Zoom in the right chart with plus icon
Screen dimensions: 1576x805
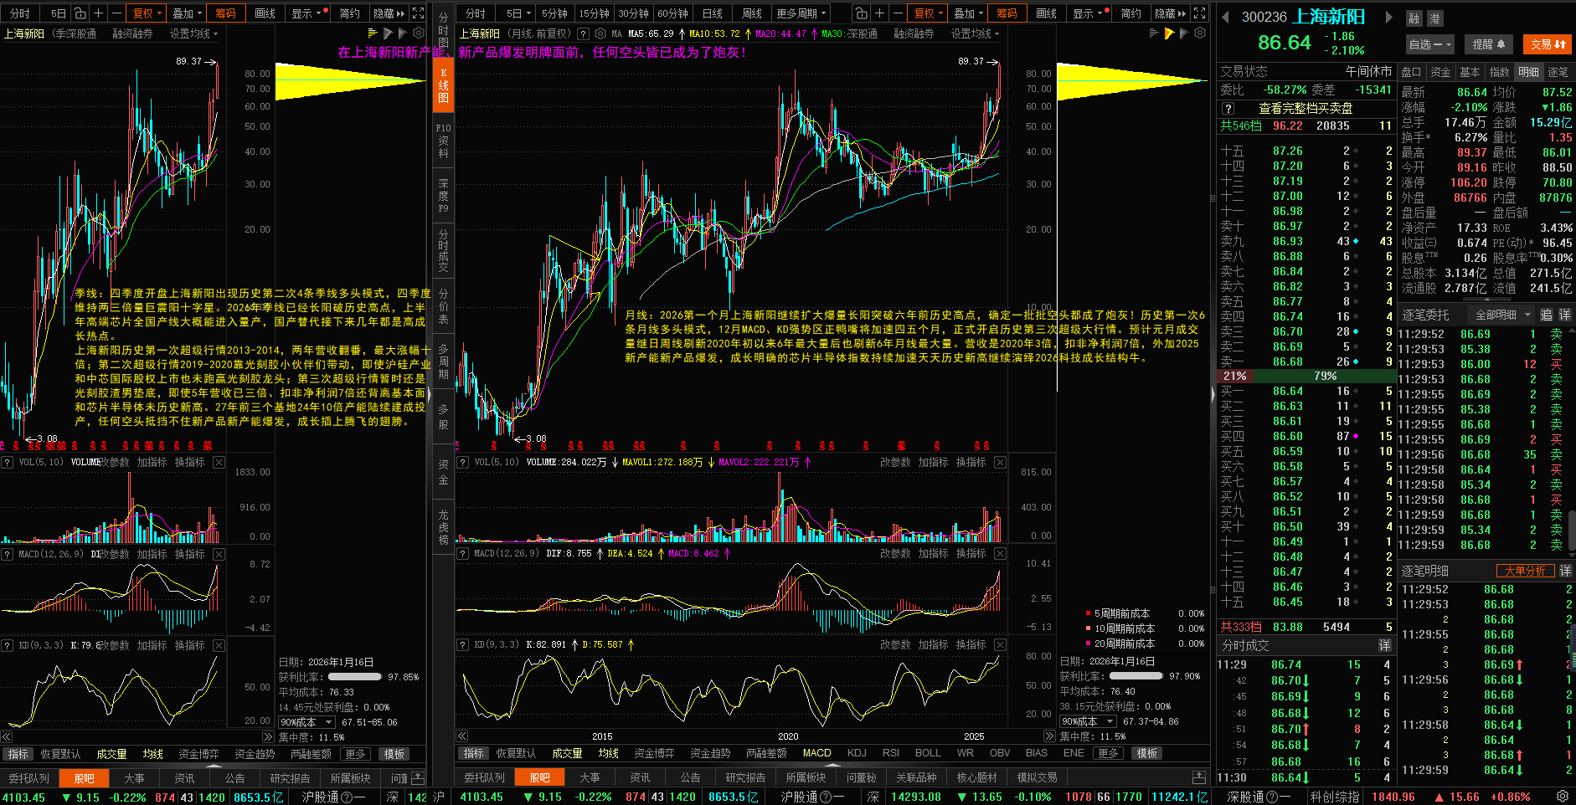click(879, 13)
